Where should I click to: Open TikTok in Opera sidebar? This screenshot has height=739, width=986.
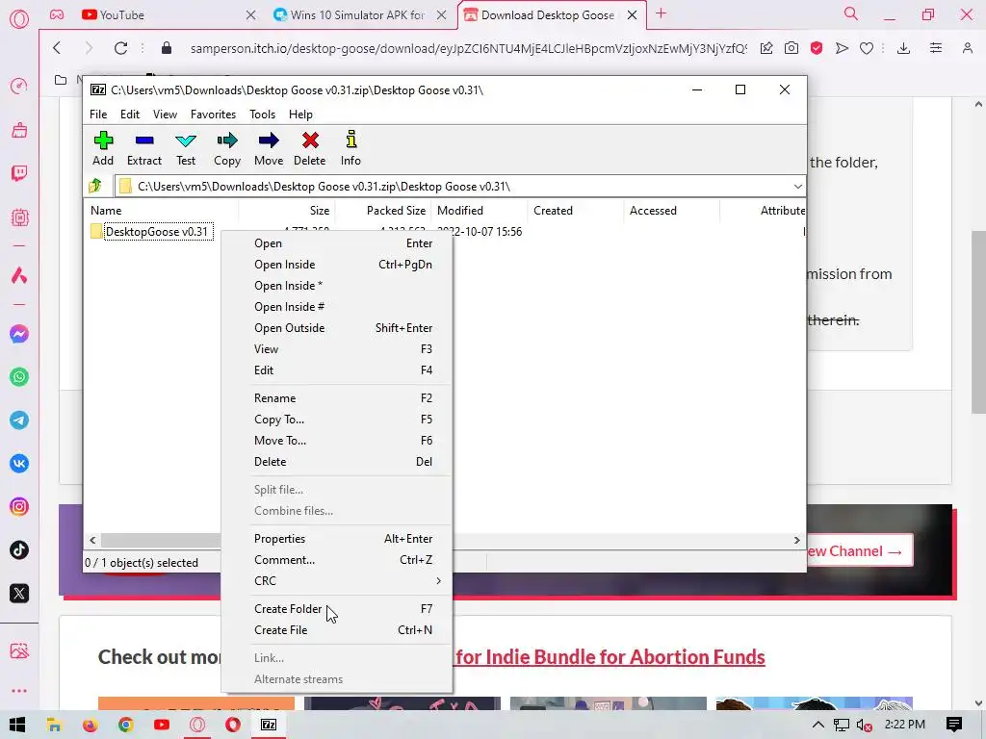click(x=19, y=550)
